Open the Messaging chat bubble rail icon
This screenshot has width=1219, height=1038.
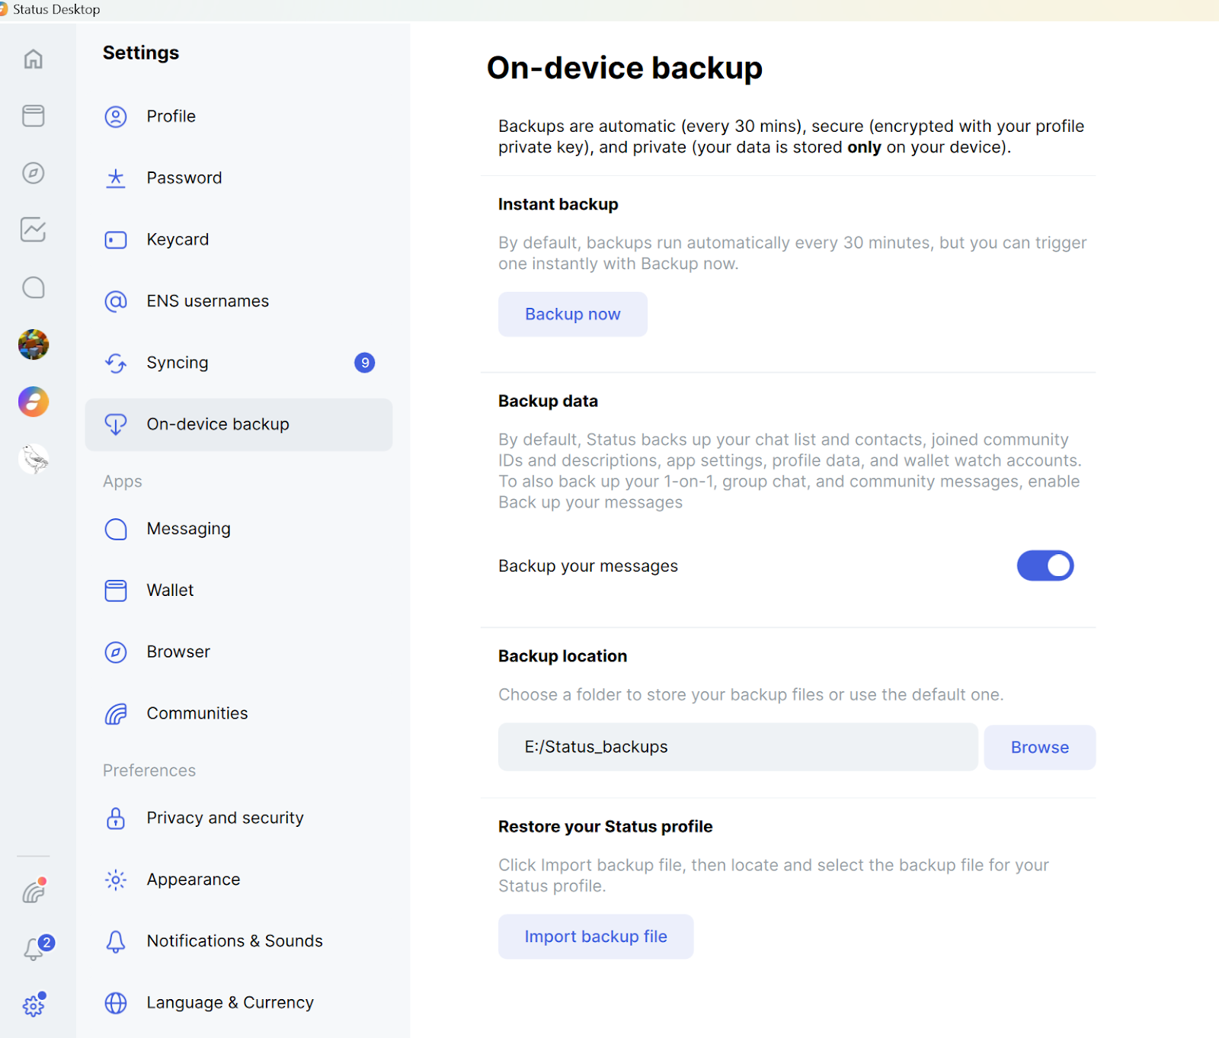tap(33, 287)
